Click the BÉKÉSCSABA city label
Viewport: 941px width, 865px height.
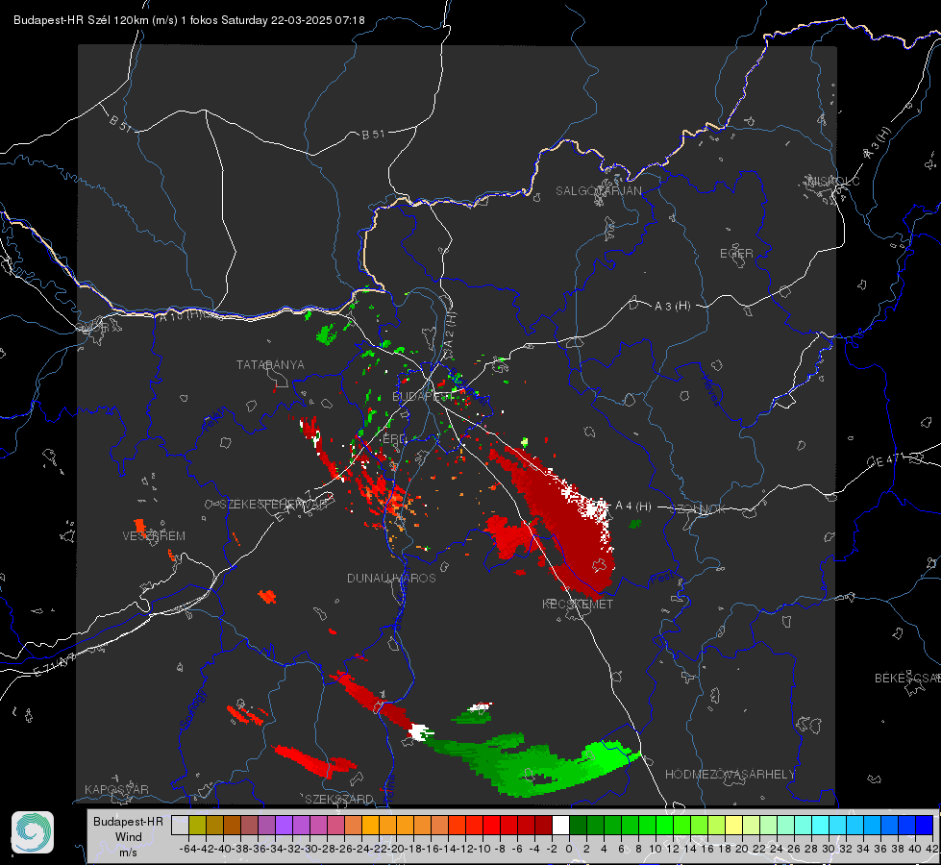click(x=907, y=678)
